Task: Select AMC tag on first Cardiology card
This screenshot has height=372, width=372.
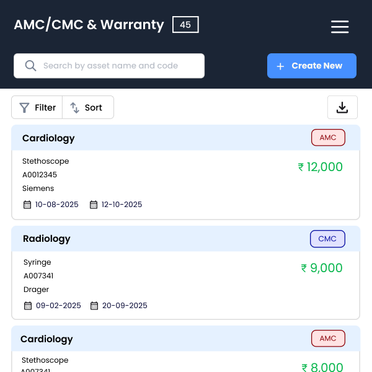Action: tap(328, 138)
